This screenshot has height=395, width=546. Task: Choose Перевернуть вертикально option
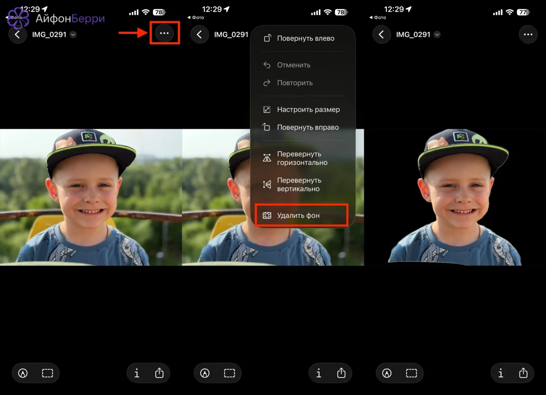pyautogui.click(x=303, y=185)
